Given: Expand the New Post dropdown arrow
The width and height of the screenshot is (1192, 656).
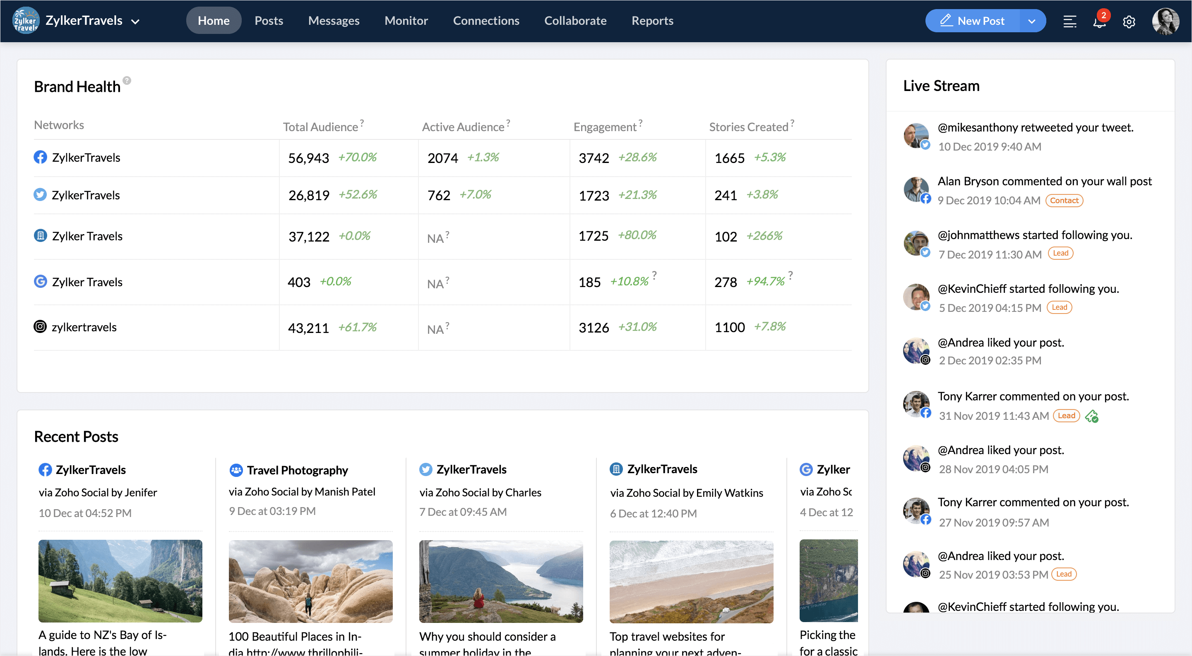Looking at the screenshot, I should click(x=1031, y=21).
